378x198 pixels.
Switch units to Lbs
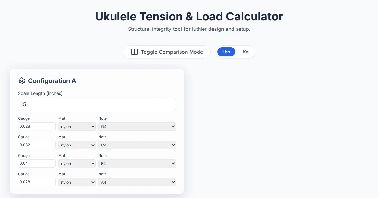pos(226,52)
